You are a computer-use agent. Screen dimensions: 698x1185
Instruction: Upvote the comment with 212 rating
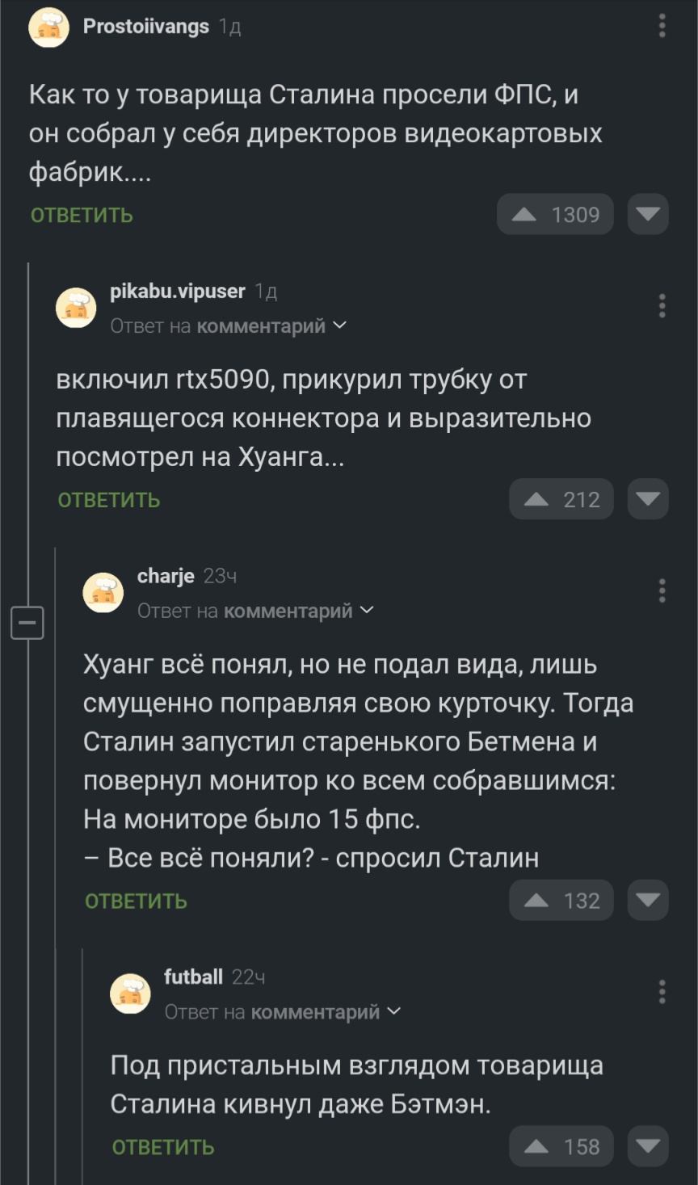[561, 499]
